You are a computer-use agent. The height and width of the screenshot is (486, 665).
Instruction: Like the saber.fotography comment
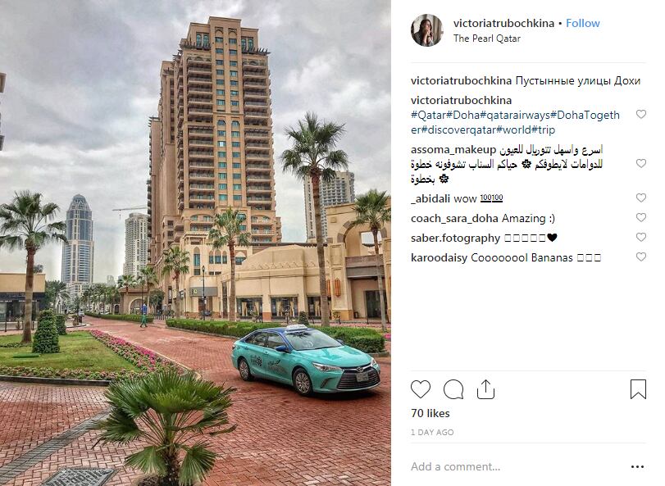click(641, 237)
